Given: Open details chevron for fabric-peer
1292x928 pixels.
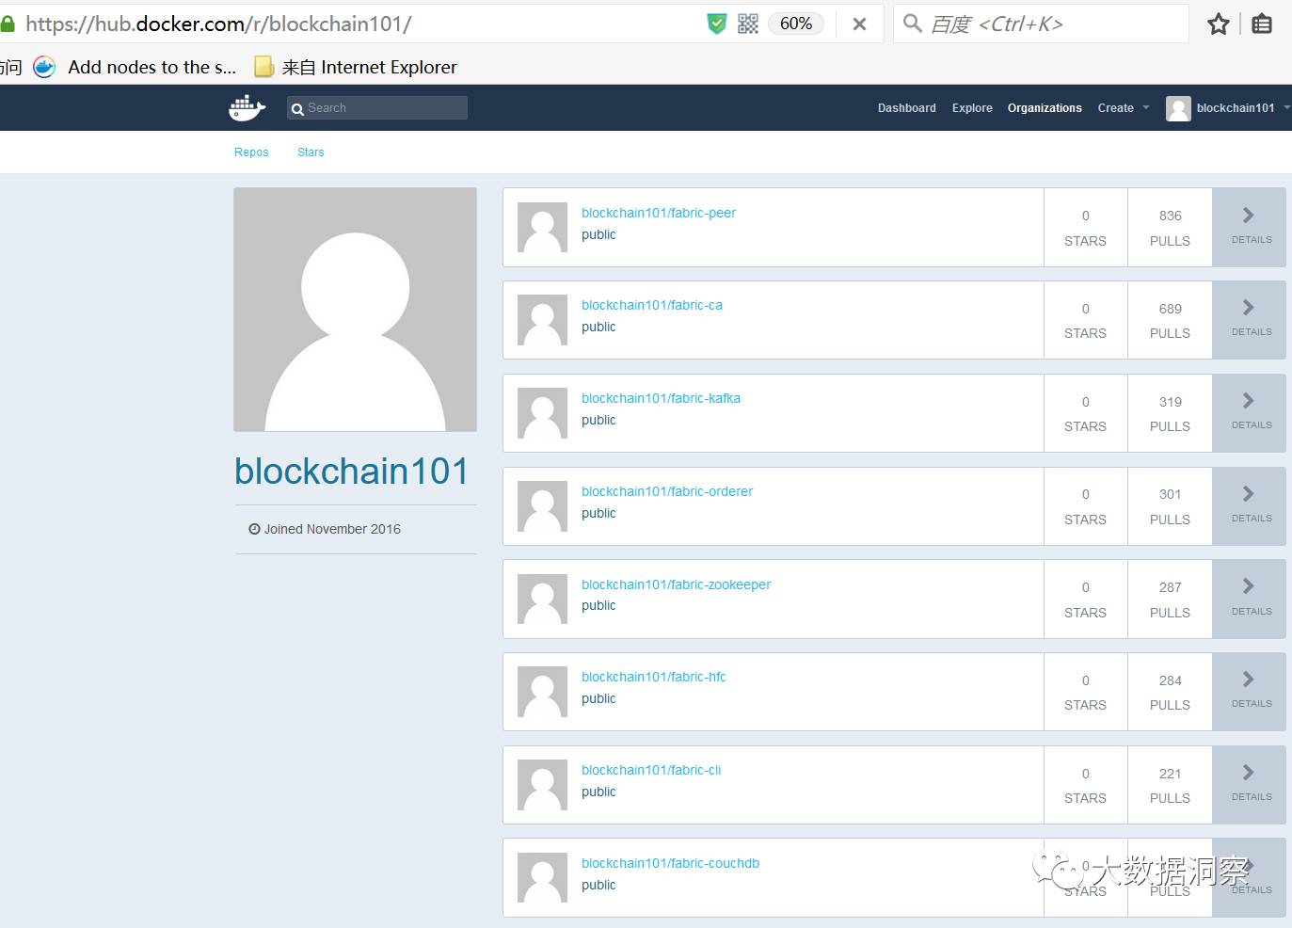Looking at the screenshot, I should 1249,216.
